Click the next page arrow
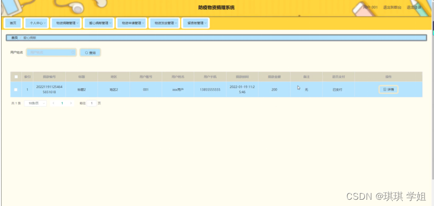 [71, 103]
